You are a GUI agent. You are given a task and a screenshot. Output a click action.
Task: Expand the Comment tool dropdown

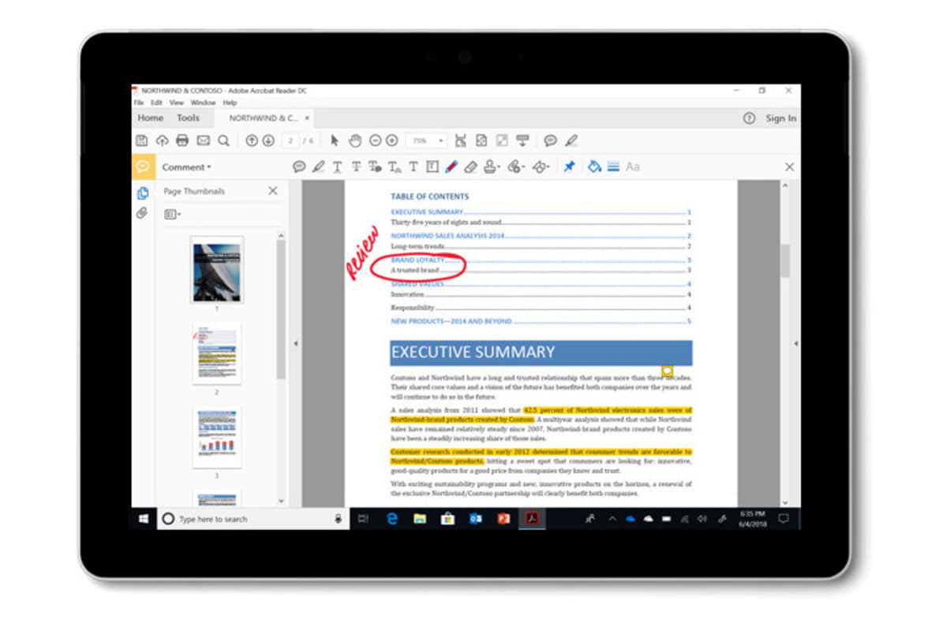pyautogui.click(x=187, y=167)
